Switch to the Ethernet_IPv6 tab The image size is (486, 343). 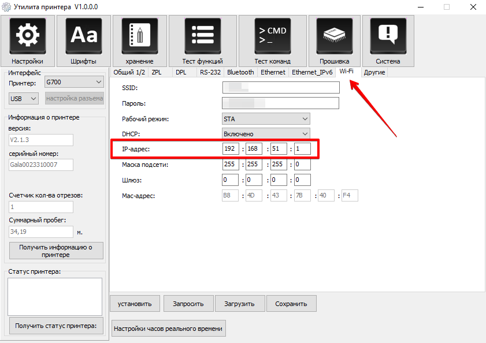tap(312, 72)
